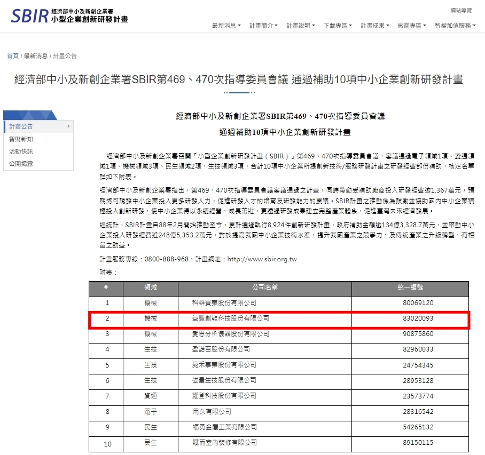The image size is (485, 455).
Task: Select 計畫公告 in the sidebar
Action: point(38,126)
